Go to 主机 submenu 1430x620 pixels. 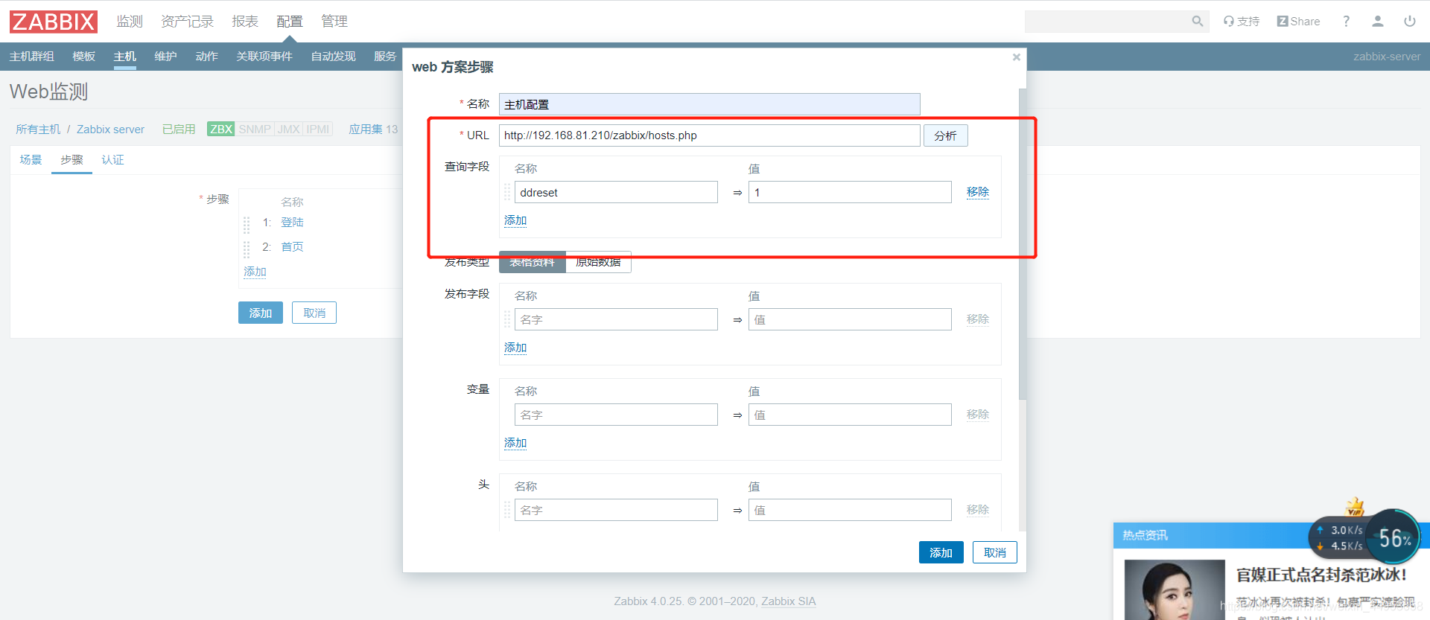(125, 57)
